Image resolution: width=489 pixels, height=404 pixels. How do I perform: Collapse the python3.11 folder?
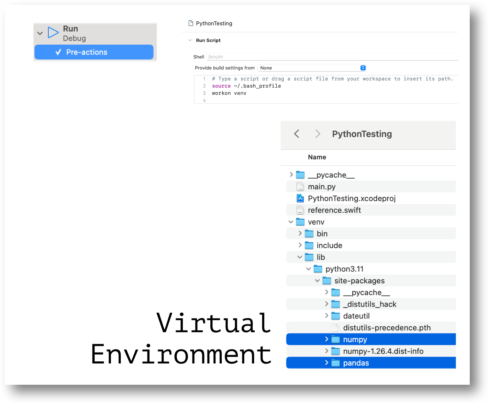point(309,269)
